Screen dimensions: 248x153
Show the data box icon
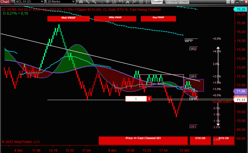pos(114,2)
